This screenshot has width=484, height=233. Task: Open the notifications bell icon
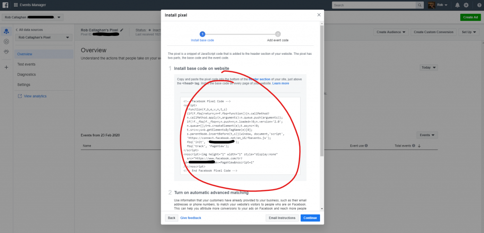pos(457,5)
